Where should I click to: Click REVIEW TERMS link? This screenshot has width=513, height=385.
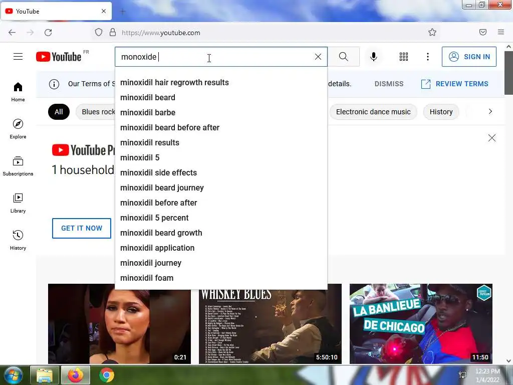[454, 84]
